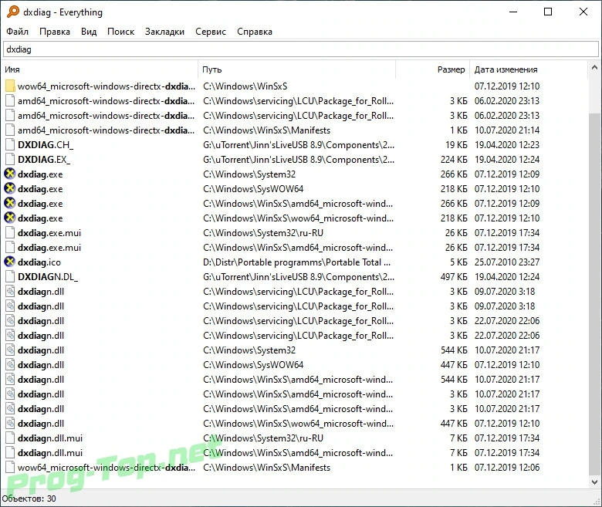This screenshot has height=507, width=602.
Task: Select dxdiag.exe.mui in WinSxS amd64 row
Action: pyautogui.click(x=49, y=248)
